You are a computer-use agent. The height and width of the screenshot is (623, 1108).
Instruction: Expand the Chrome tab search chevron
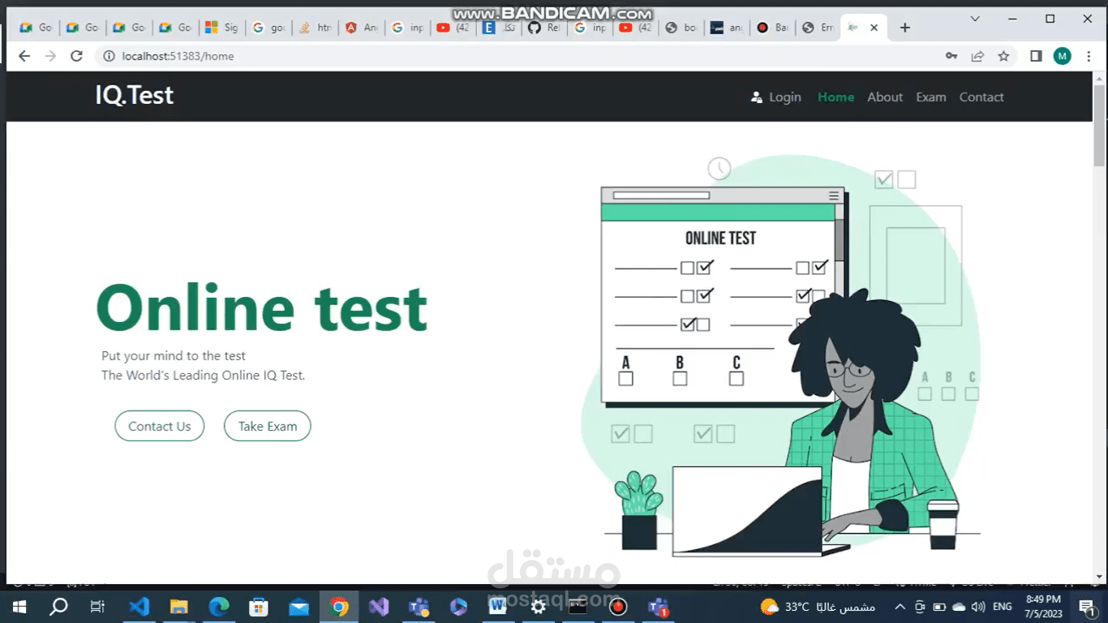point(975,19)
